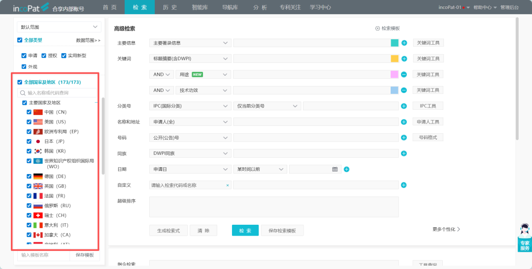The height and width of the screenshot is (269, 532).
Task: Toggle 全部类型 checkbox
Action: point(20,40)
